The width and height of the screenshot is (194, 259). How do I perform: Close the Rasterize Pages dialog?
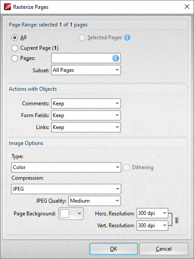pyautogui.click(x=187, y=7)
